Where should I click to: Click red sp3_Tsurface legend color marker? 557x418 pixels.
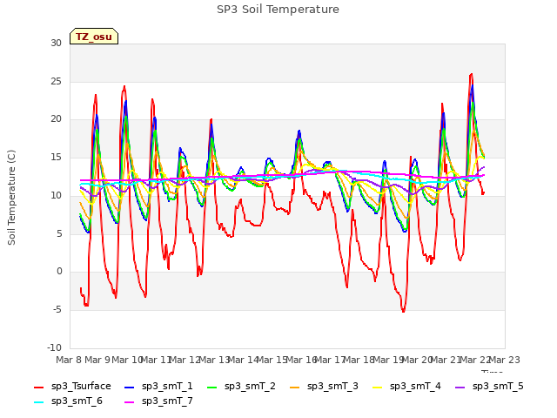click(x=38, y=388)
